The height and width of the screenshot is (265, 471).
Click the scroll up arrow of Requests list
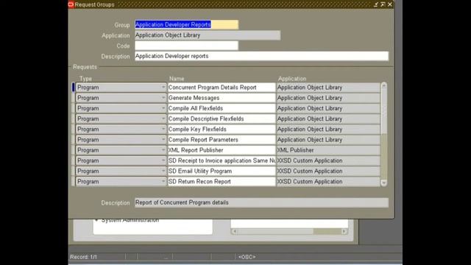[384, 86]
